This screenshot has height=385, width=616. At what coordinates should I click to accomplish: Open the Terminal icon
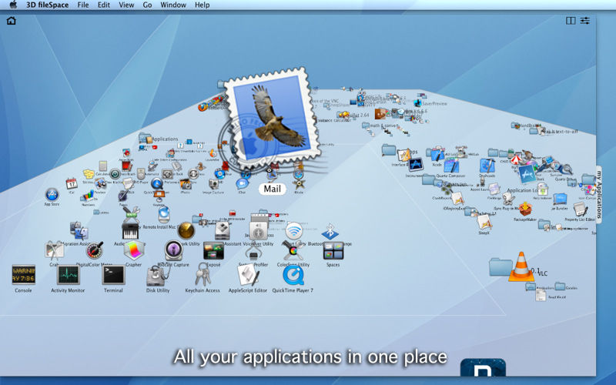[113, 275]
